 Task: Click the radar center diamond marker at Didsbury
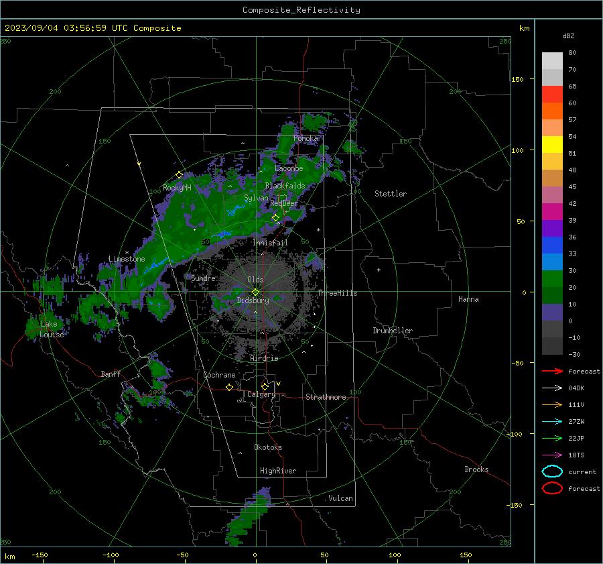[255, 292]
